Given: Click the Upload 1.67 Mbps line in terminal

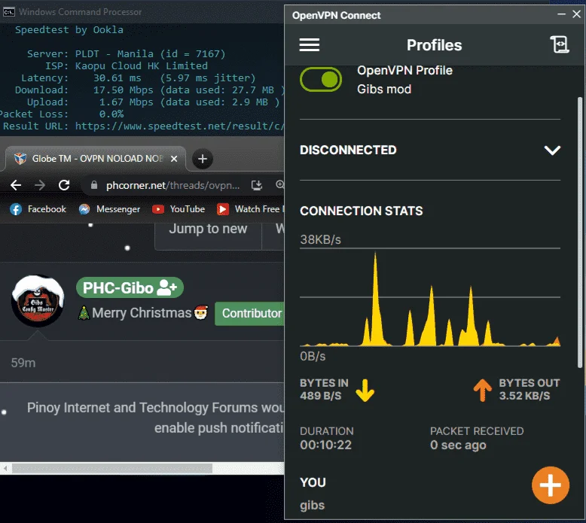Looking at the screenshot, I should click(x=153, y=102).
